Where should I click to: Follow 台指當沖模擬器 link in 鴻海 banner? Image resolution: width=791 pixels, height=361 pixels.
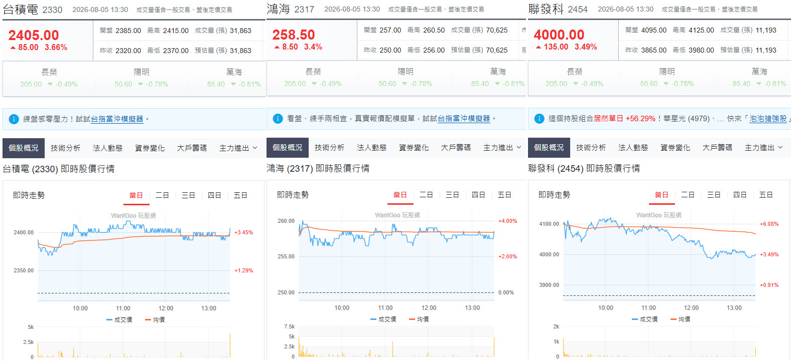tap(464, 119)
